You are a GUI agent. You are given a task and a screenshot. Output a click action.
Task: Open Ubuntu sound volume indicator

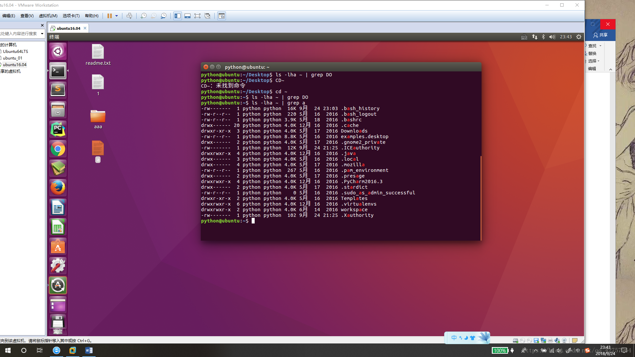coord(552,37)
